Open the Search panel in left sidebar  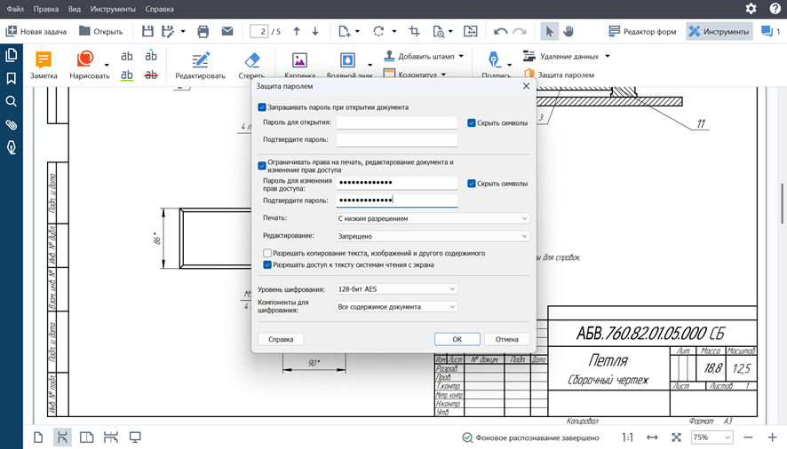(x=12, y=101)
